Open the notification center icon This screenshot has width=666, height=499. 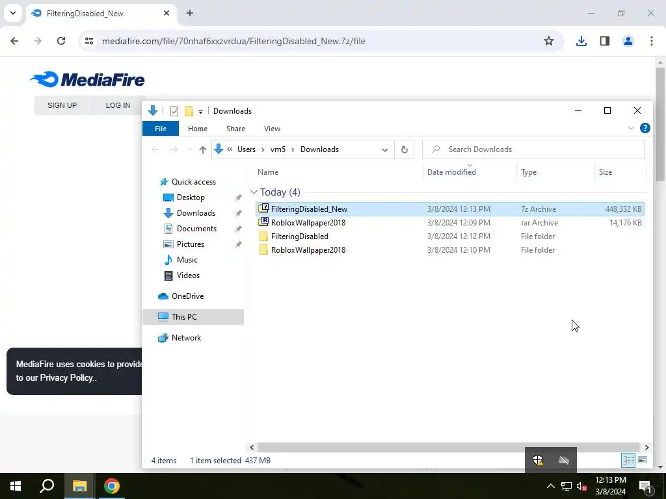645,486
